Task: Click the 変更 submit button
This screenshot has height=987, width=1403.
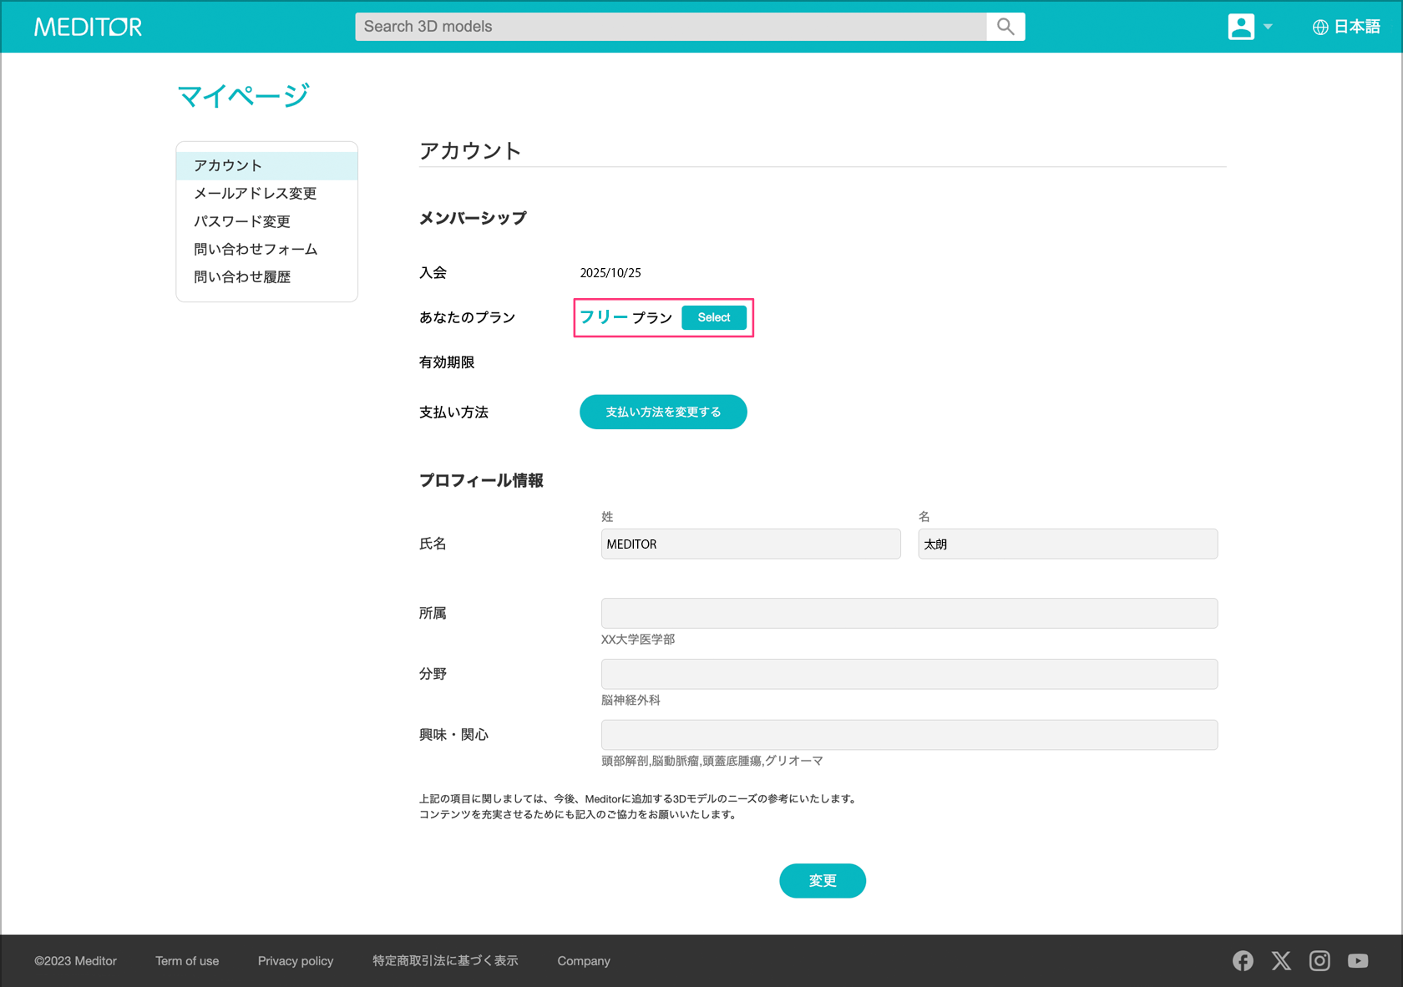Action: pos(822,881)
